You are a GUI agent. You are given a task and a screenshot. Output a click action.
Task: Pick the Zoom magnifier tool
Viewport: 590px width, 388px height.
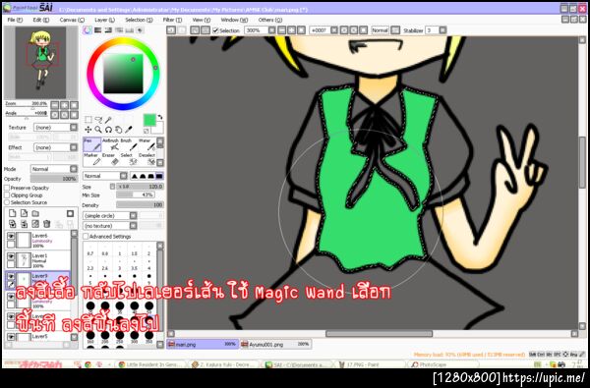[98, 130]
